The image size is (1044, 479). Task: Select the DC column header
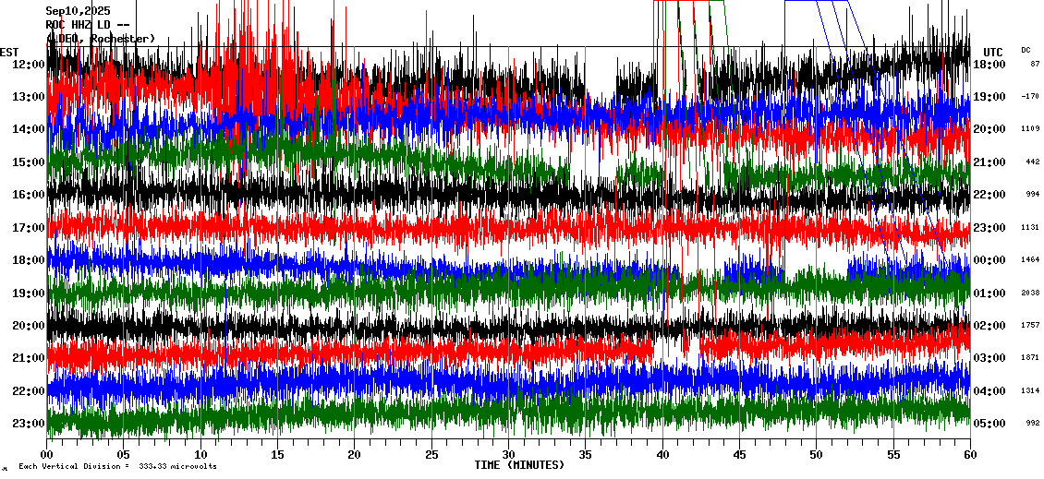[x=1026, y=50]
